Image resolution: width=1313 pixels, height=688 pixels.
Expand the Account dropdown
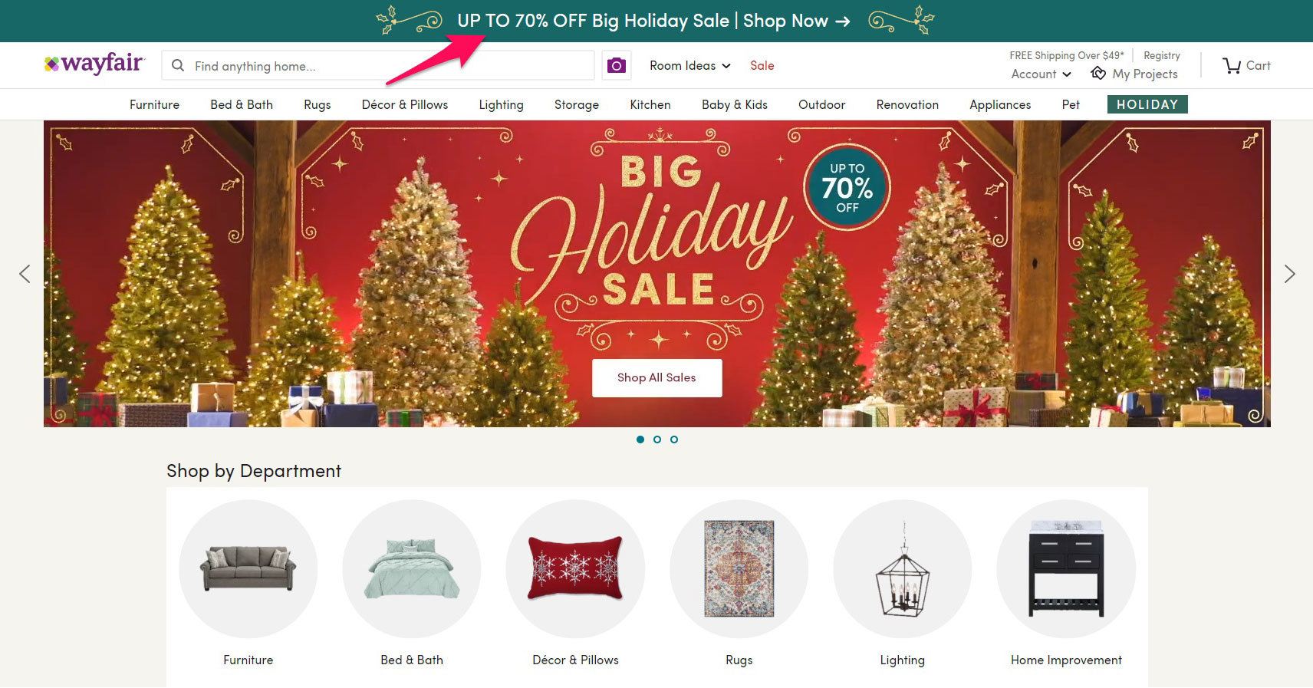click(x=1041, y=74)
